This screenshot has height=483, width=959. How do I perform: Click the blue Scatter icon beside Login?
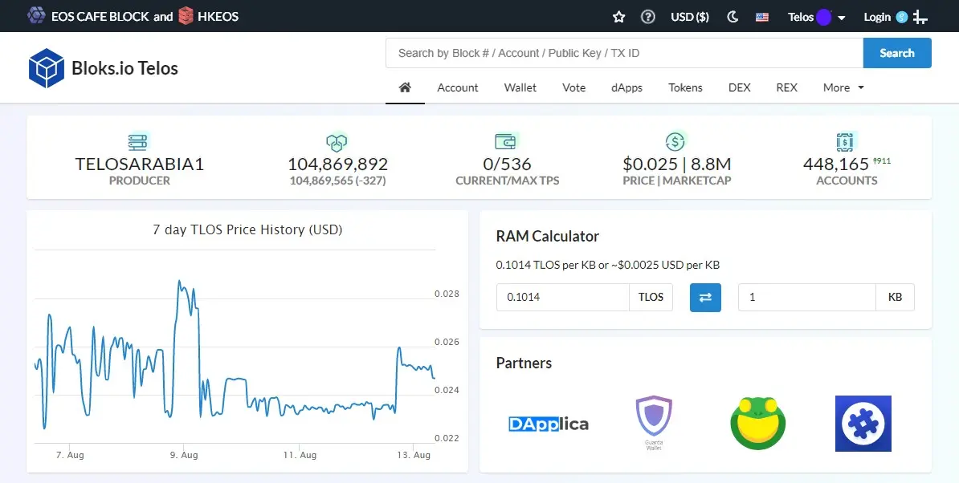901,17
